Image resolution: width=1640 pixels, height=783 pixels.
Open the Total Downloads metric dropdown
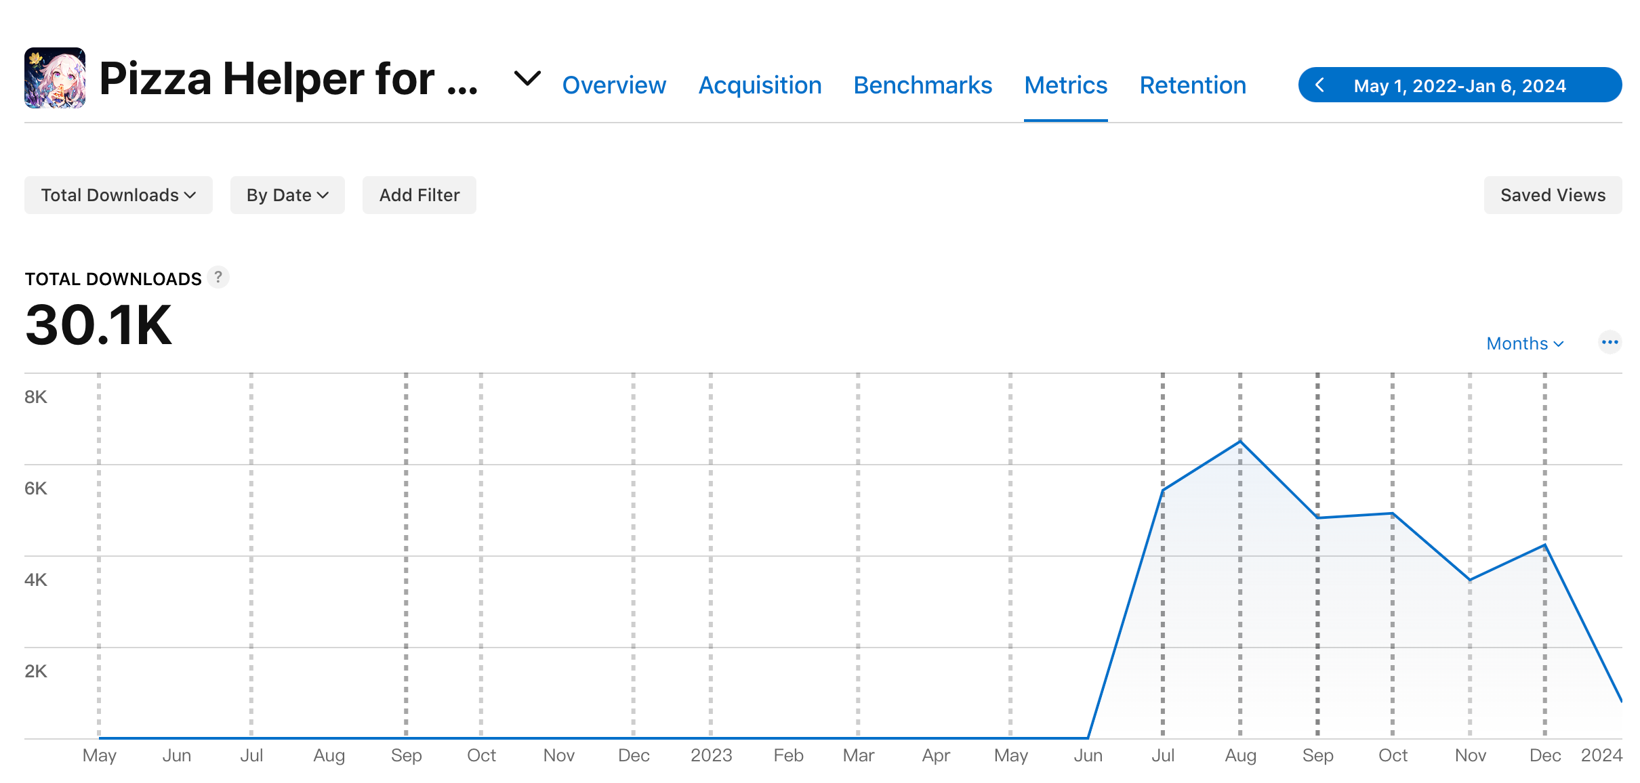tap(119, 195)
